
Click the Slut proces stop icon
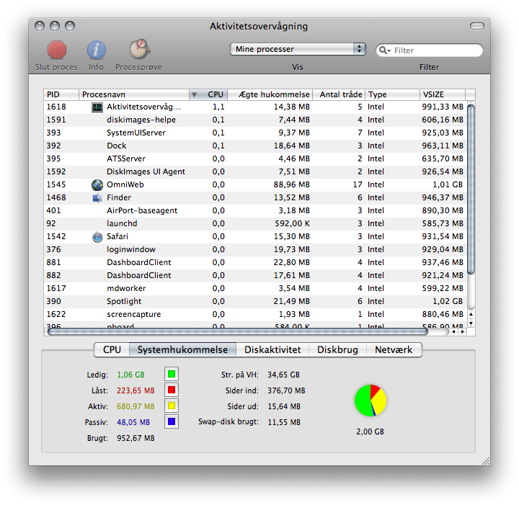(x=57, y=50)
